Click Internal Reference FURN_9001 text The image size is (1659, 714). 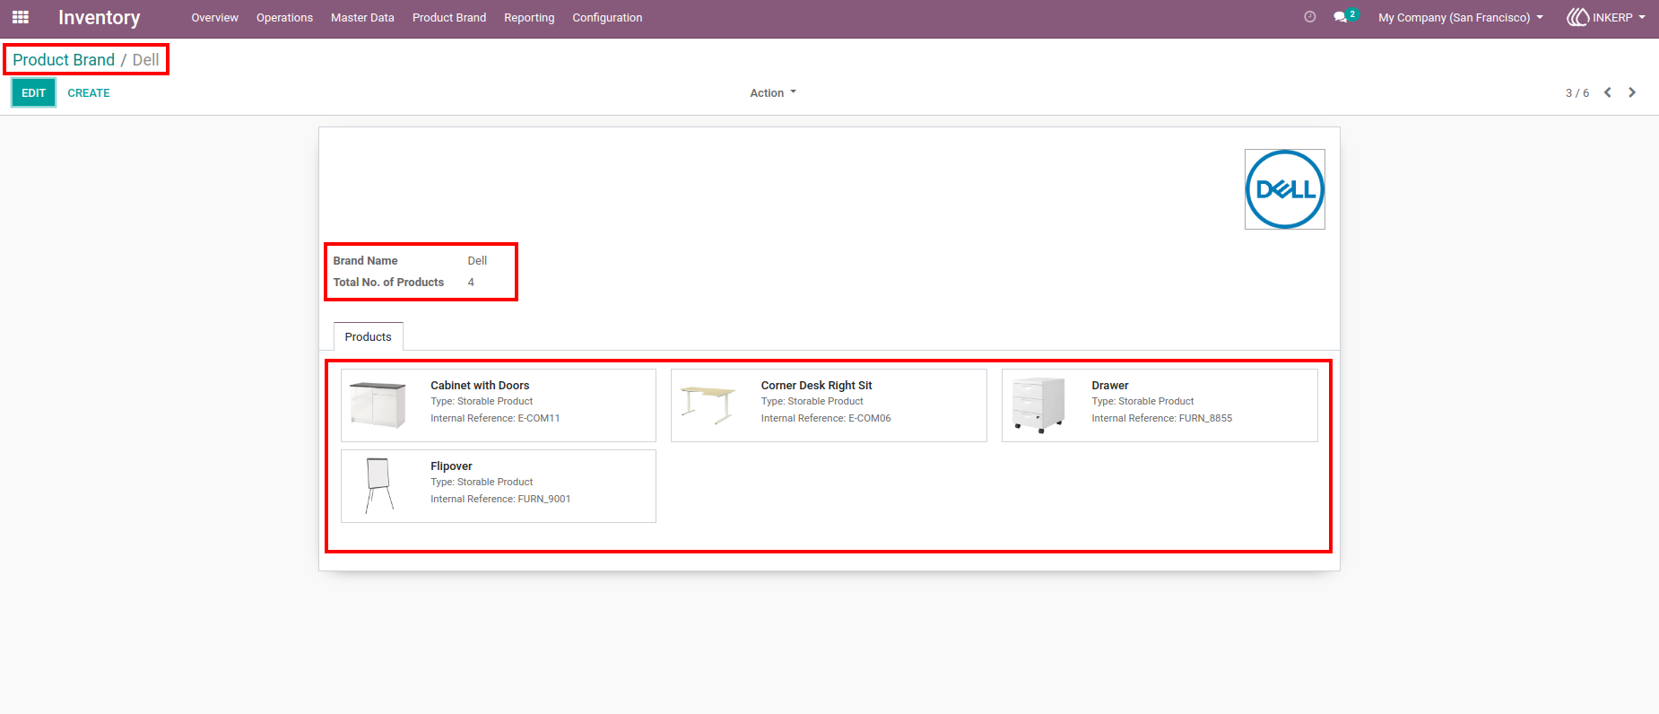[500, 499]
